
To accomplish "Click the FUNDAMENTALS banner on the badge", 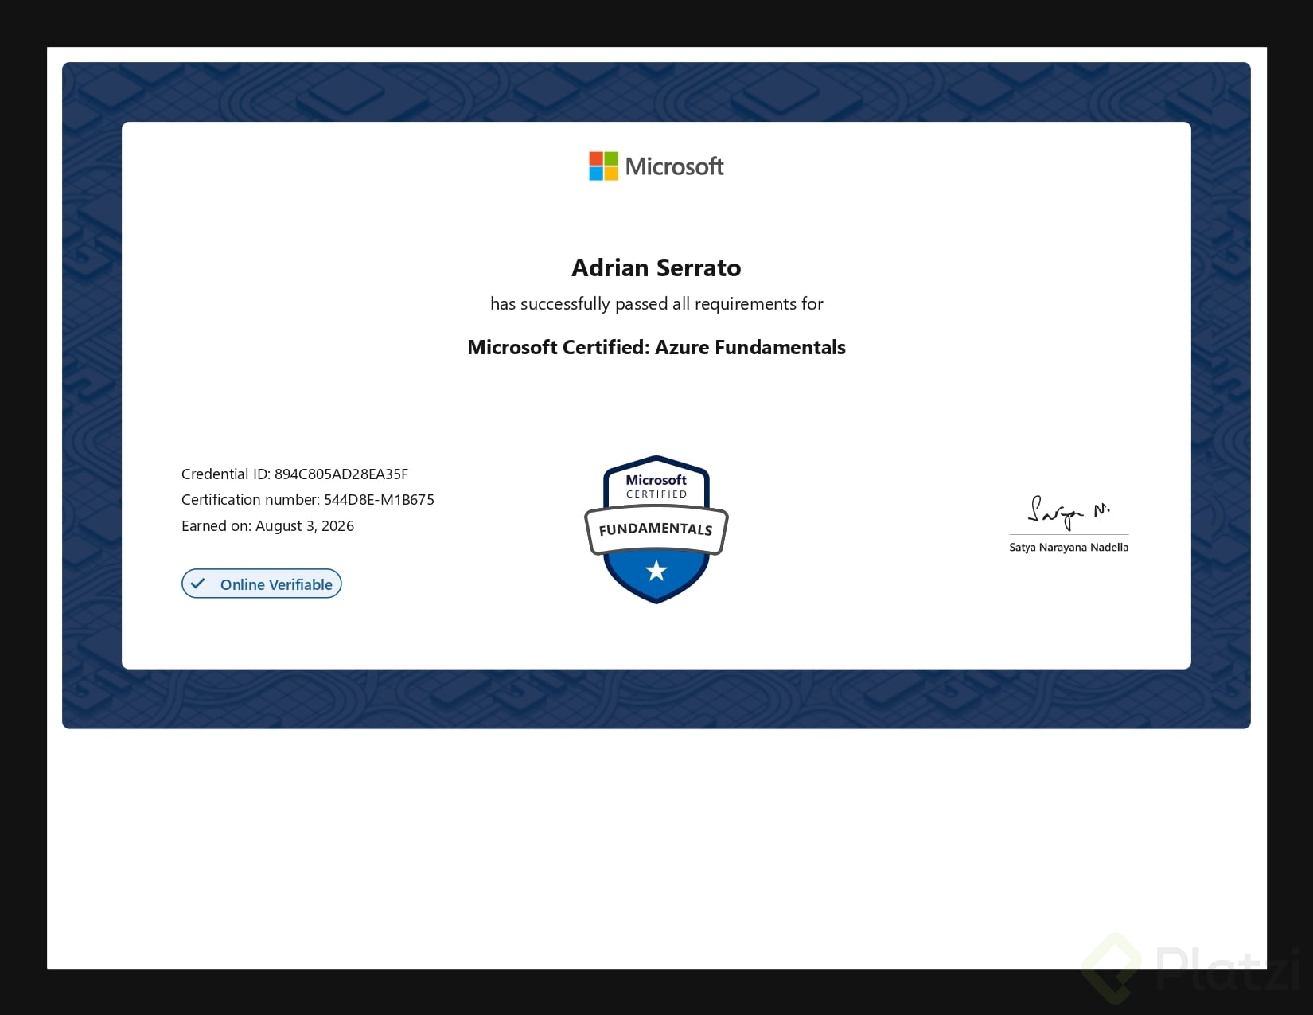I will pyautogui.click(x=656, y=529).
